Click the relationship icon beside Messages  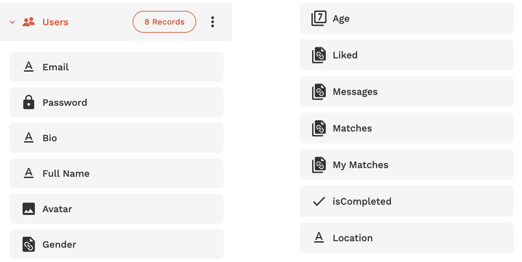click(319, 92)
